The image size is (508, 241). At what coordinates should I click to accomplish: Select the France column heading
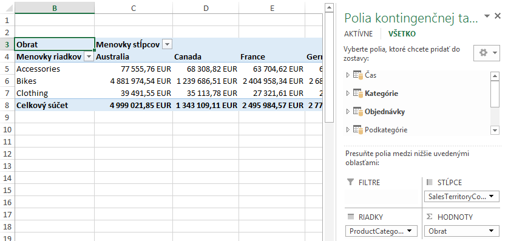tap(272, 56)
